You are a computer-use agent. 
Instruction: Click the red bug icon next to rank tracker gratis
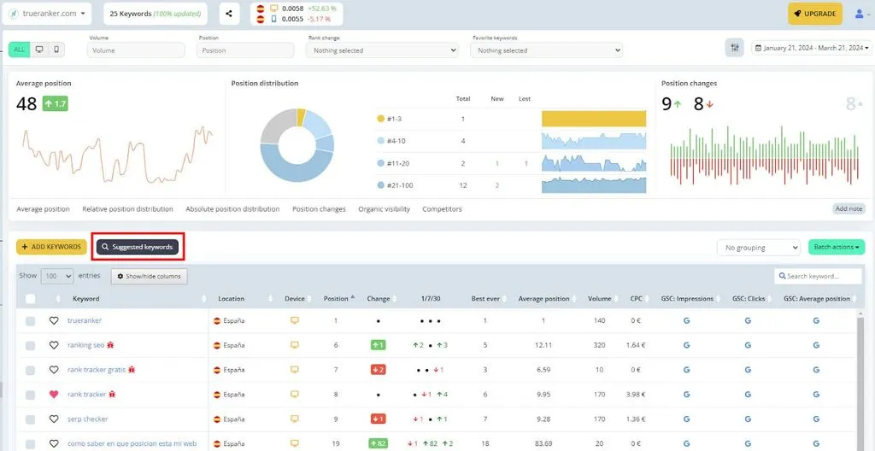132,370
